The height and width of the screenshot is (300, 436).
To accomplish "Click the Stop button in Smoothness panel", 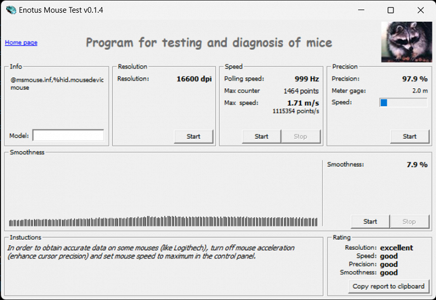I will click(409, 221).
